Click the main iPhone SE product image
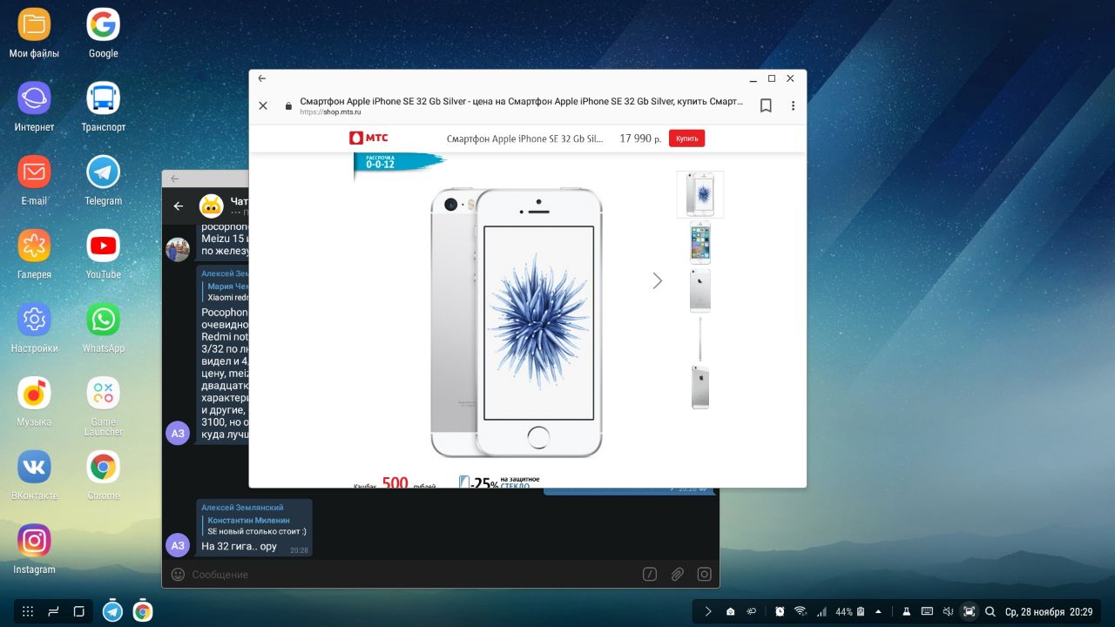The image size is (1115, 627). [x=517, y=322]
